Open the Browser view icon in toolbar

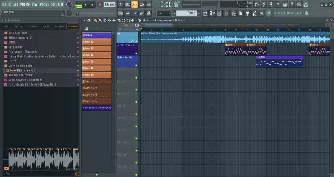tap(233, 13)
